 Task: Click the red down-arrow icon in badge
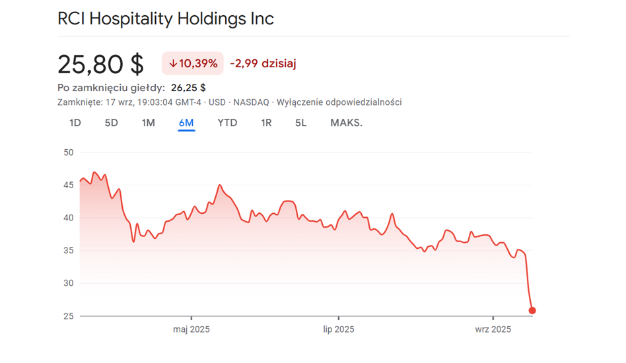click(x=173, y=64)
